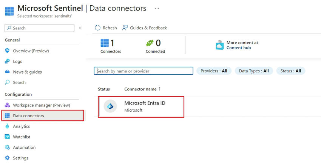Click the Microsoft Sentinel logo icon

pos(9,11)
